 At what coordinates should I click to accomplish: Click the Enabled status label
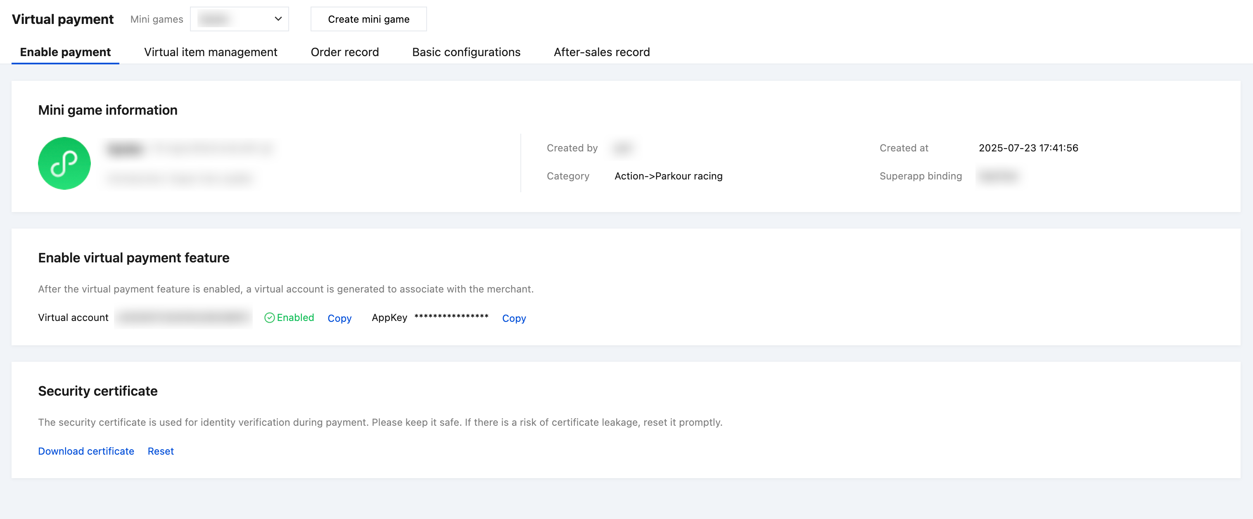click(x=295, y=317)
